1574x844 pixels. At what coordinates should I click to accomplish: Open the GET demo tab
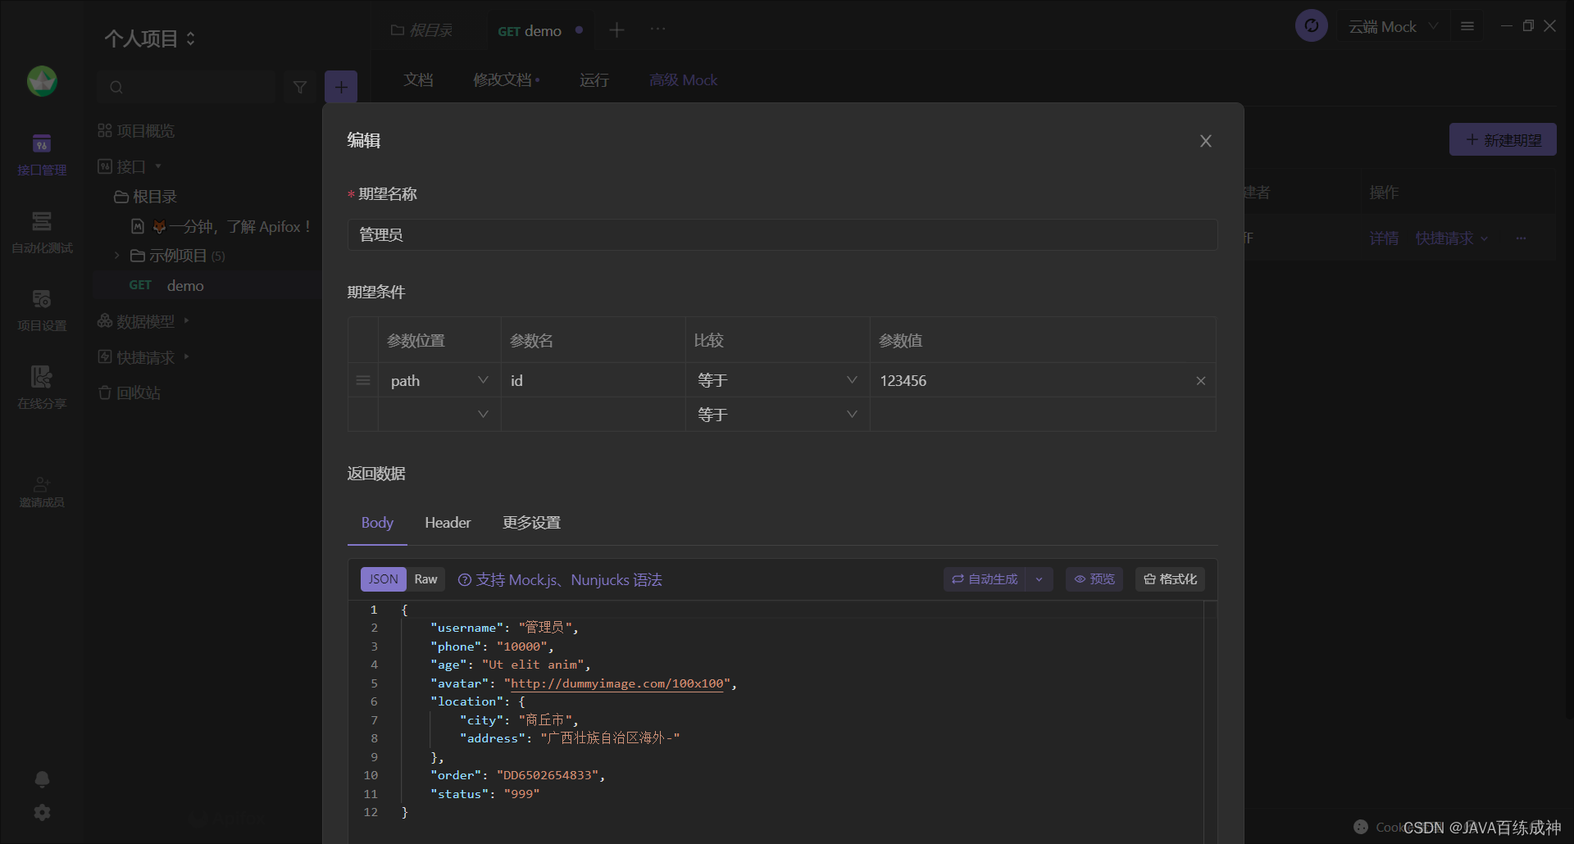pyautogui.click(x=539, y=31)
